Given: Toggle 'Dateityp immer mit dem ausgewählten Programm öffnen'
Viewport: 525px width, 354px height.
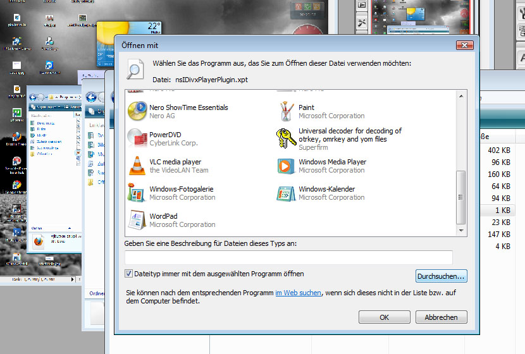Looking at the screenshot, I should [128, 274].
